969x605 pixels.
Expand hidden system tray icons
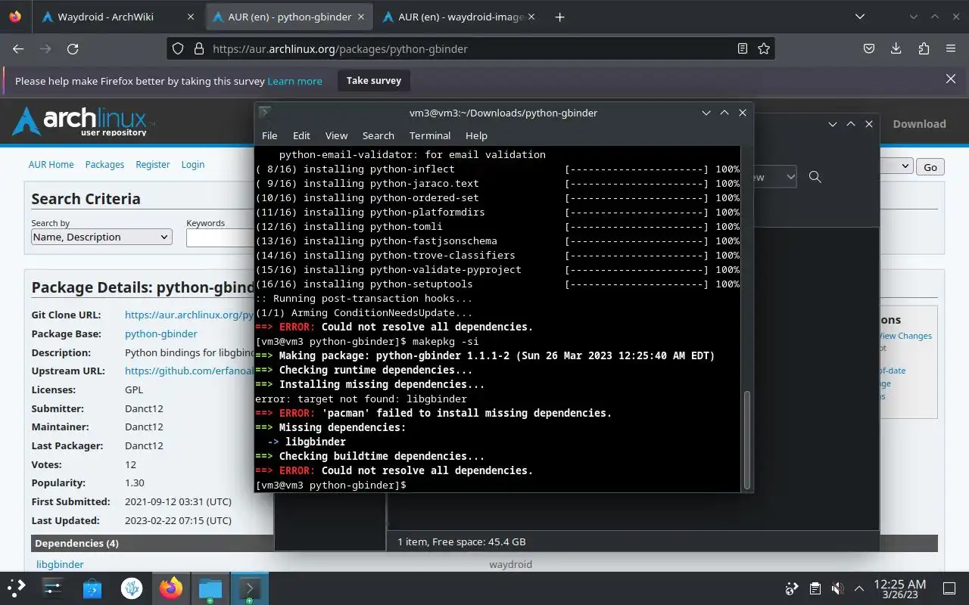tap(859, 588)
